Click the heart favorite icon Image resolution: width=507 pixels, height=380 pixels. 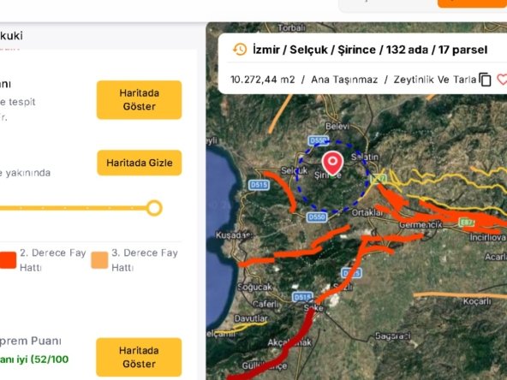click(x=502, y=80)
